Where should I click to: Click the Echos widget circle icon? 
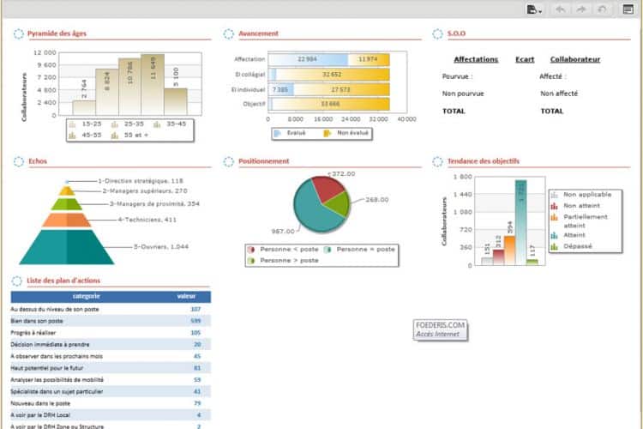point(19,161)
